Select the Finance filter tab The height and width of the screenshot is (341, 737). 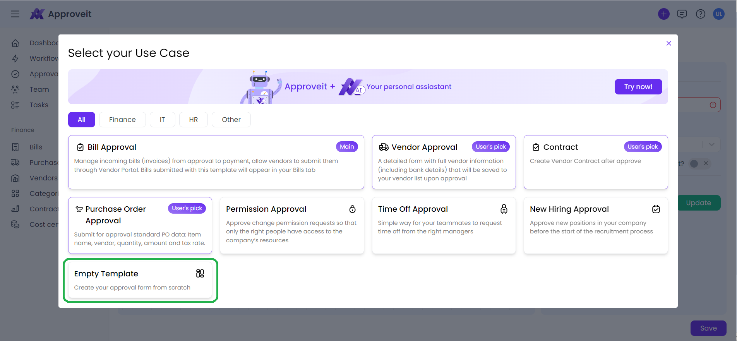122,120
